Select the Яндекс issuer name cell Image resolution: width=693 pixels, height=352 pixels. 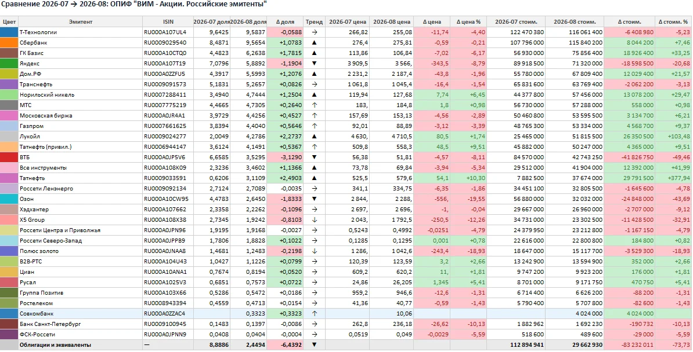tap(81, 64)
